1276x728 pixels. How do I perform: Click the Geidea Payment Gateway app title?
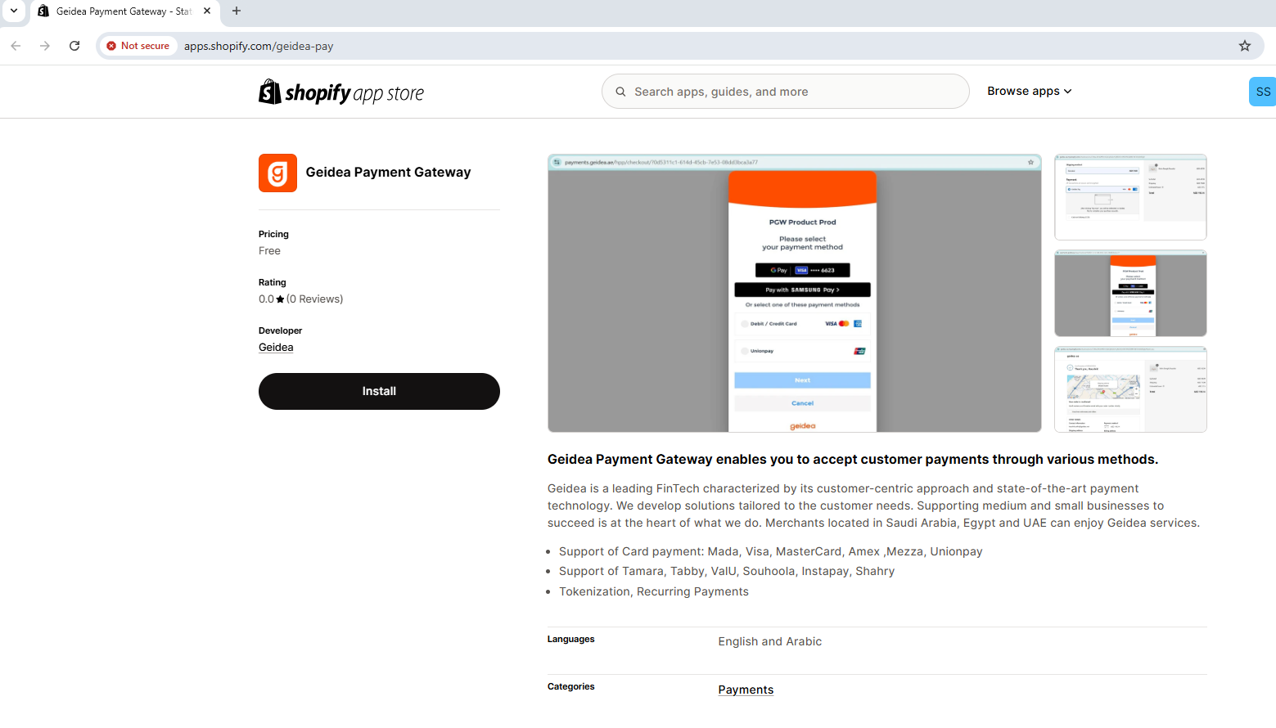point(388,172)
